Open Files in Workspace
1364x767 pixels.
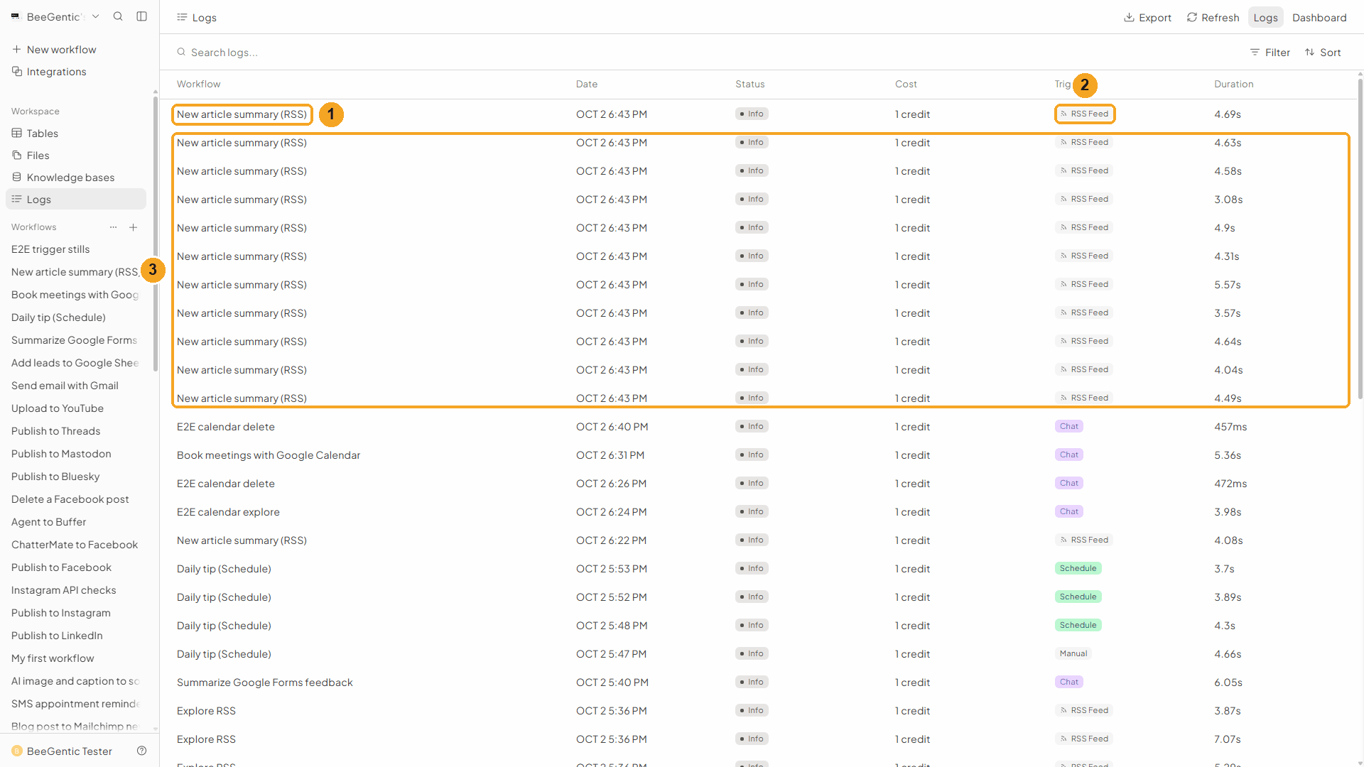point(76,156)
